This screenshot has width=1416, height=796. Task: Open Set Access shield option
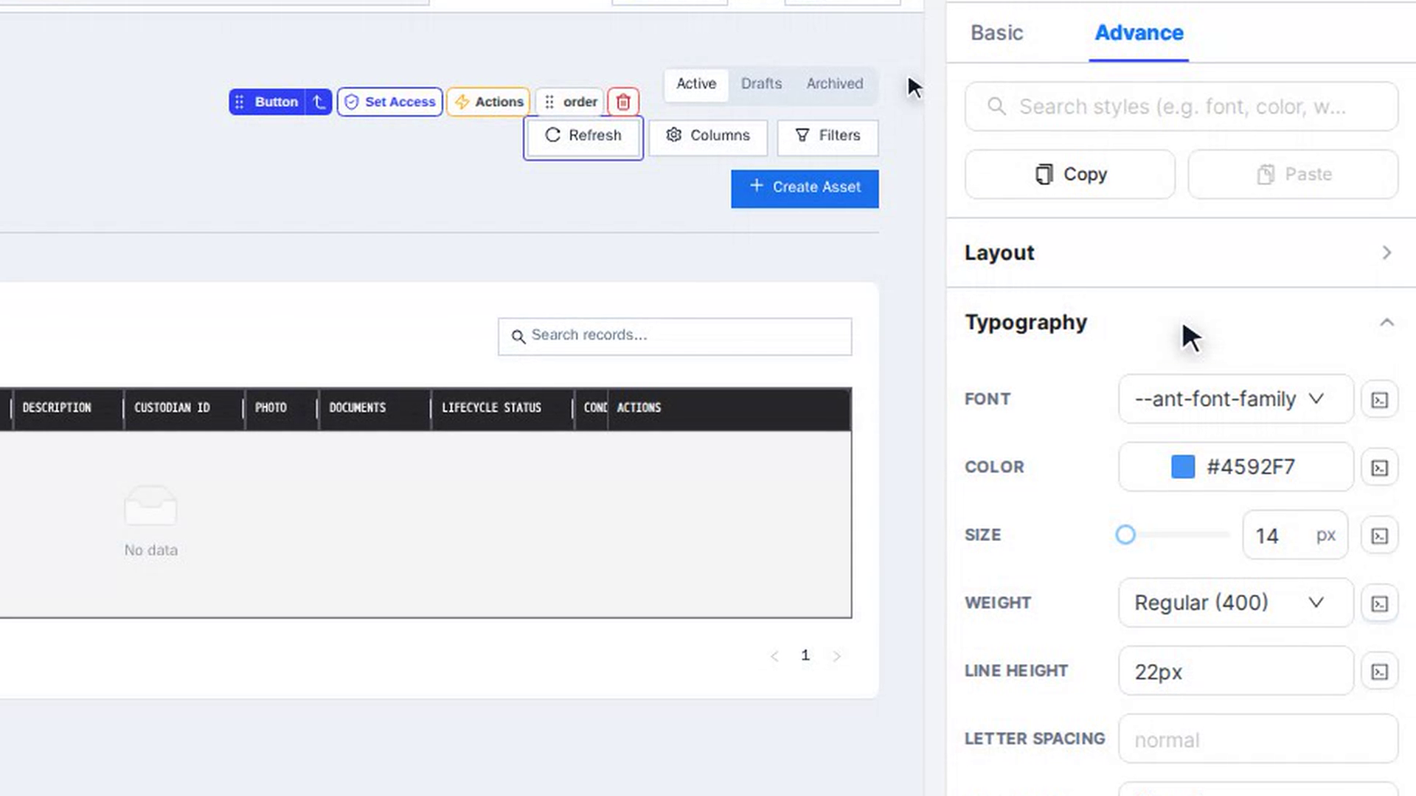pos(390,102)
